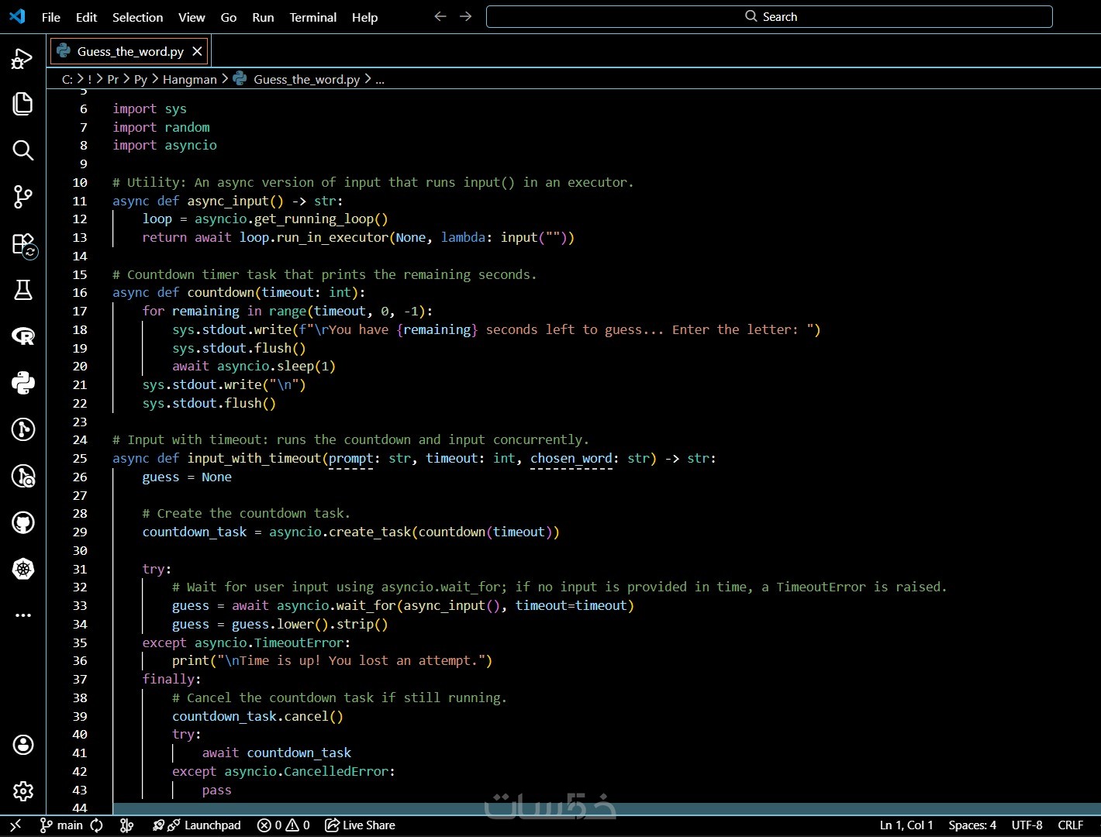The height and width of the screenshot is (837, 1101).
Task: Open the Extensions view
Action: click(x=22, y=243)
